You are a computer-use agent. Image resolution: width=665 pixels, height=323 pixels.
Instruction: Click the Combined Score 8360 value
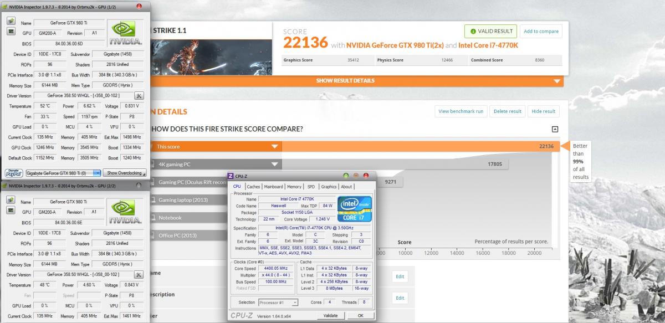click(540, 60)
